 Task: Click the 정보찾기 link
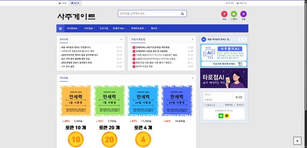tap(240, 105)
